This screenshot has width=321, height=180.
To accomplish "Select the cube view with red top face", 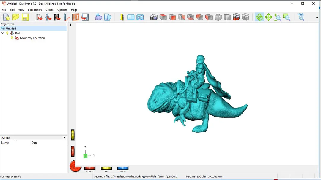I will 163,17.
